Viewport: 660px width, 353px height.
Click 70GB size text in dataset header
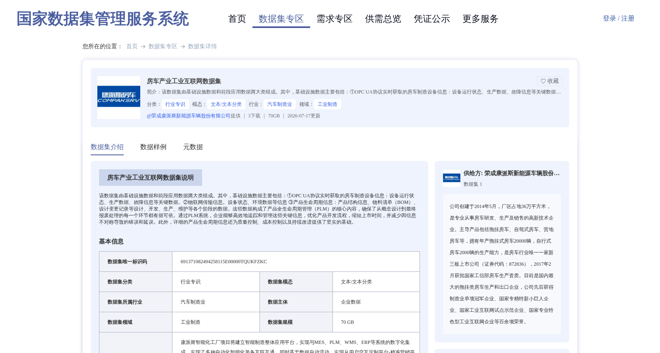274,116
